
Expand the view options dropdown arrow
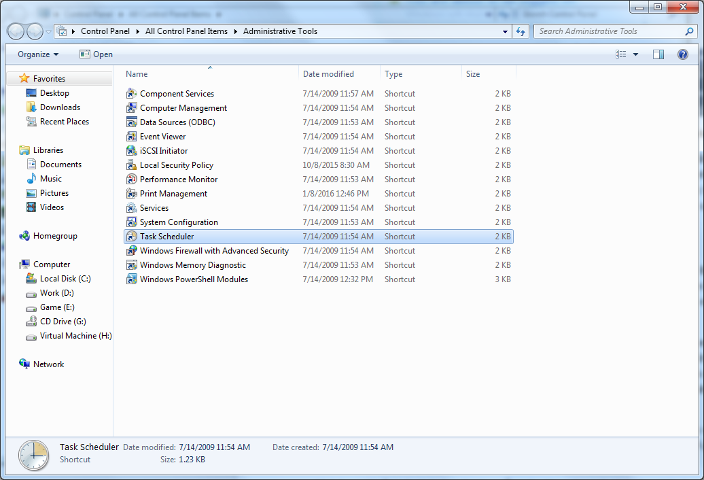point(635,54)
